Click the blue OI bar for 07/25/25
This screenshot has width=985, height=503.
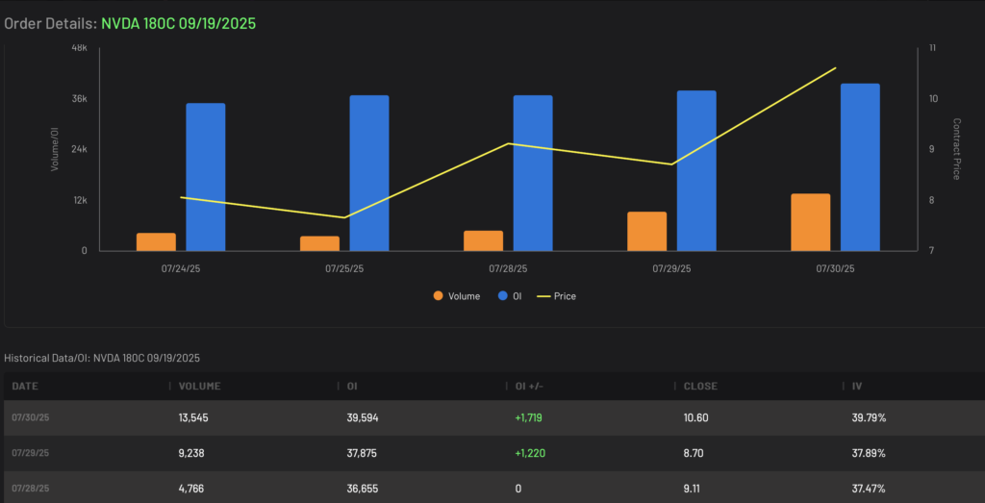point(369,173)
